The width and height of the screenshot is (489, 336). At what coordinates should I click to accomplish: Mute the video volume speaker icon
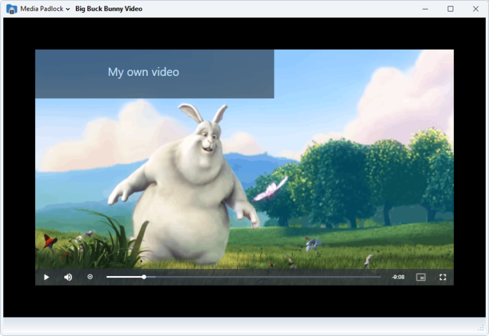pos(68,277)
